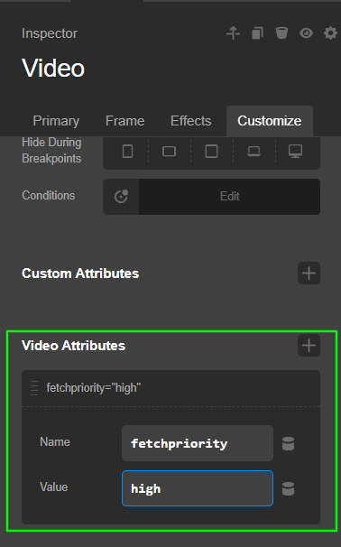The width and height of the screenshot is (341, 547).
Task: Duplicate the Video element
Action: click(257, 33)
